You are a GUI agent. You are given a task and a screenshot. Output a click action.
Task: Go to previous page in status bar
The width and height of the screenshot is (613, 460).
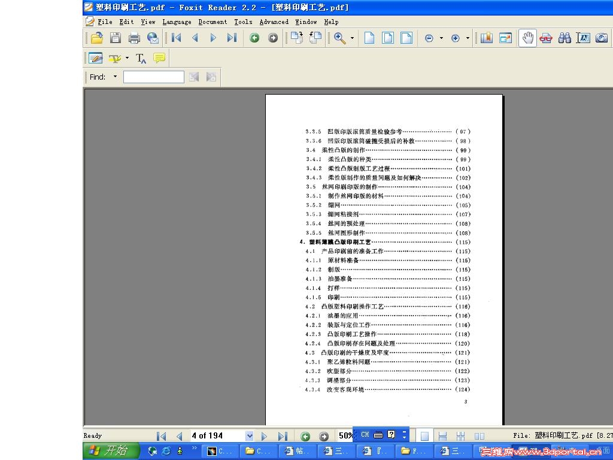(180, 436)
